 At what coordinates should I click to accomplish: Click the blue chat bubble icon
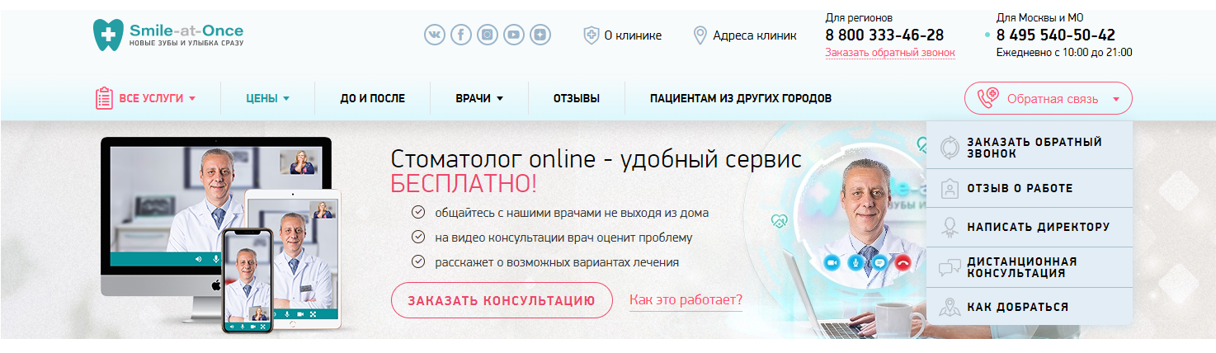click(880, 262)
